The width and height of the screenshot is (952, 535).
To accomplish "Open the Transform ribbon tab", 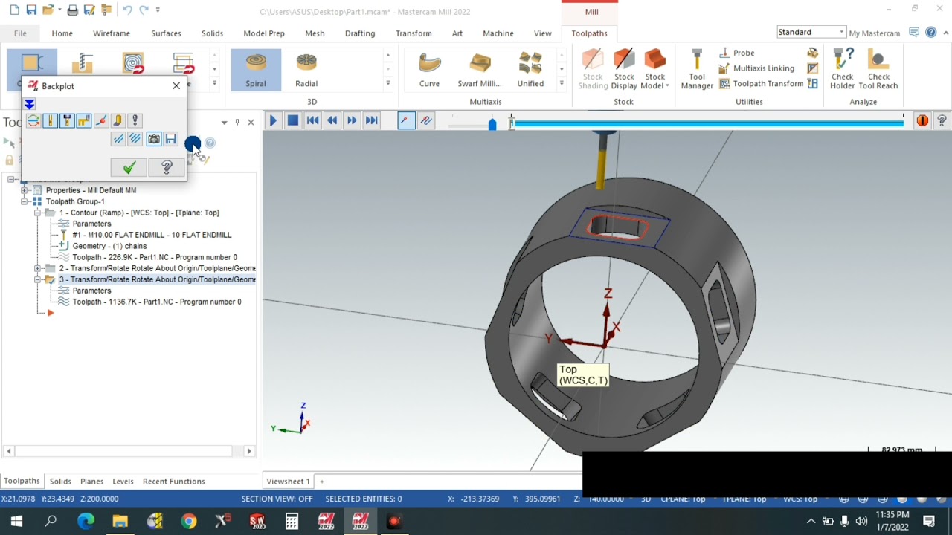I will pos(414,33).
